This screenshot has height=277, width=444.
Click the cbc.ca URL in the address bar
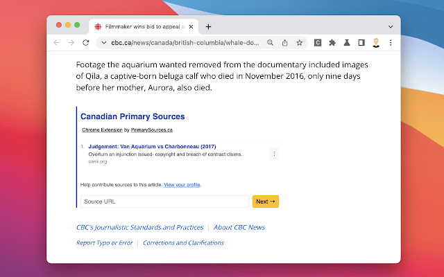click(185, 43)
